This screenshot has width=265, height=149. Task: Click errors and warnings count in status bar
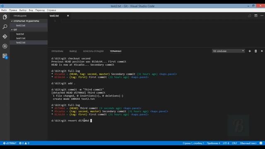coord(24,143)
